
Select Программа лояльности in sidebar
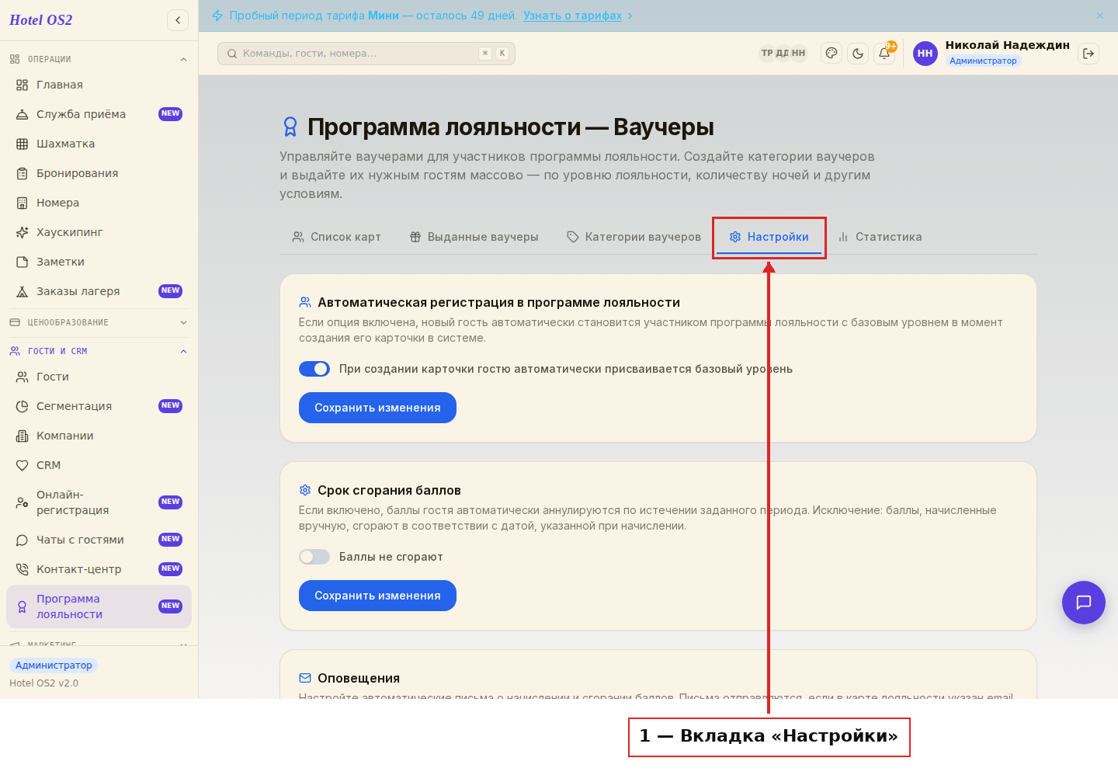(x=99, y=606)
